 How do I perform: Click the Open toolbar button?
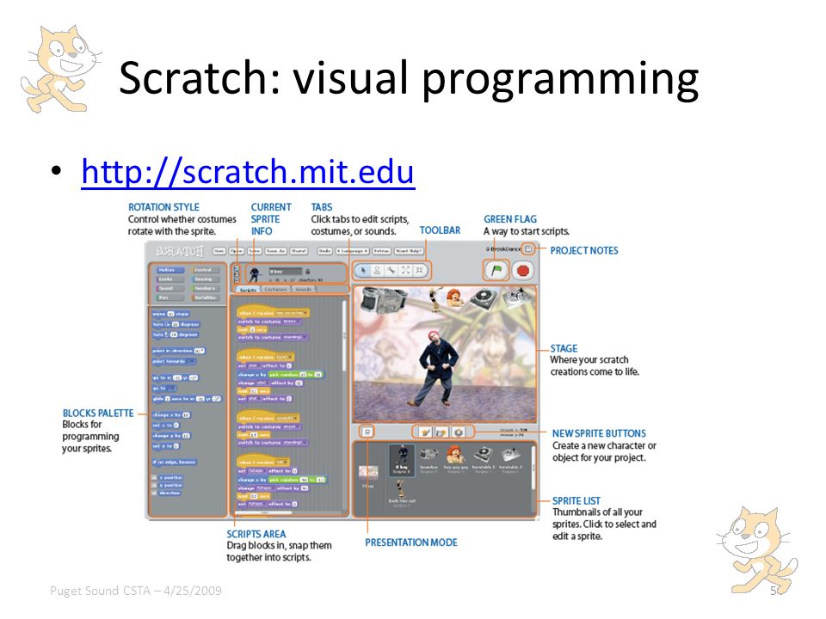tap(237, 251)
